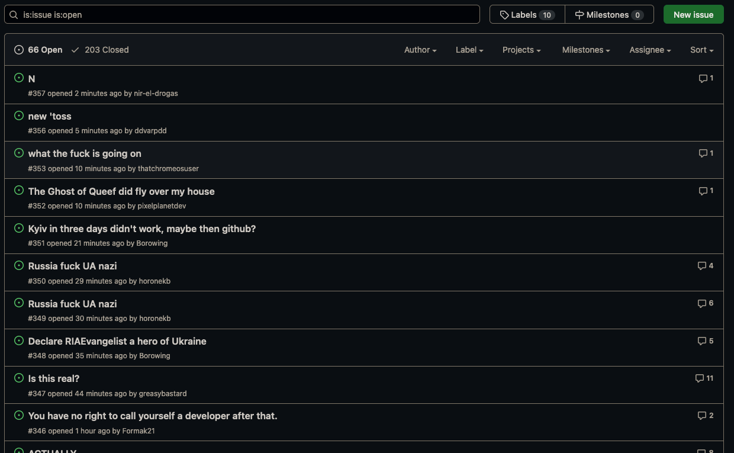Visit author thatchromeosuser
Image resolution: width=734 pixels, height=453 pixels.
(168, 168)
